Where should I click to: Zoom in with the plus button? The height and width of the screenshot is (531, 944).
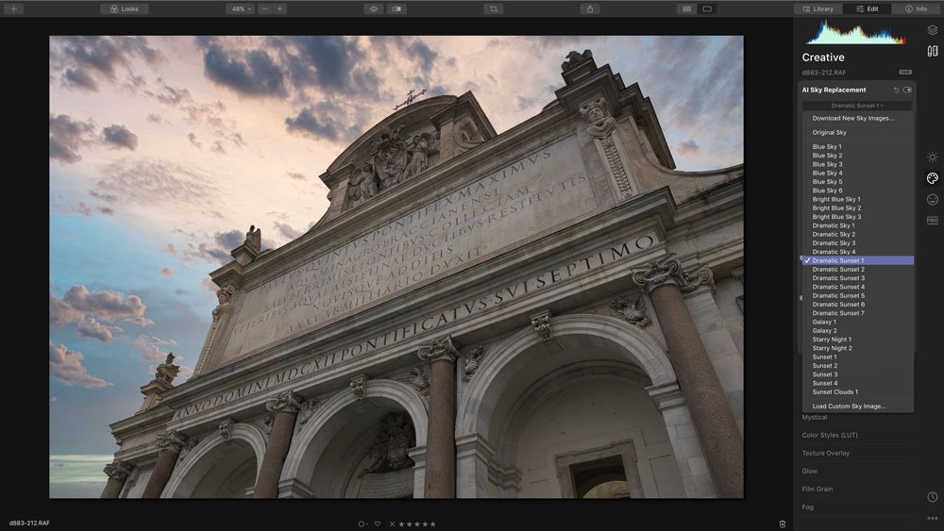pos(280,8)
